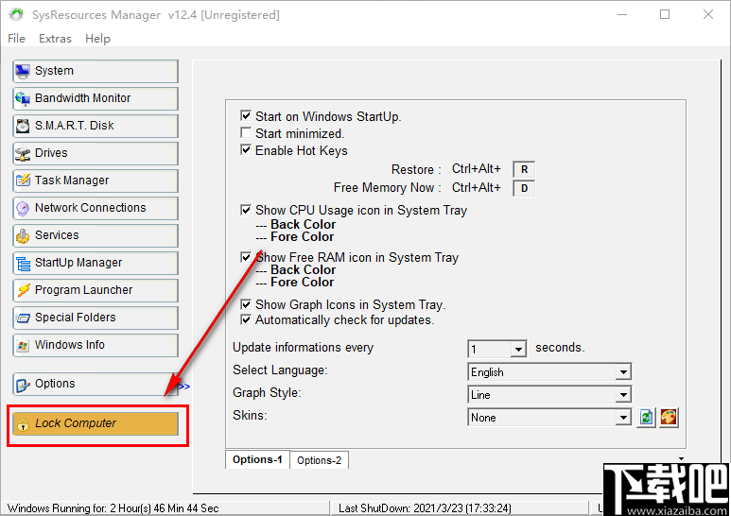Click the Drives icon in sidebar

coord(23,153)
